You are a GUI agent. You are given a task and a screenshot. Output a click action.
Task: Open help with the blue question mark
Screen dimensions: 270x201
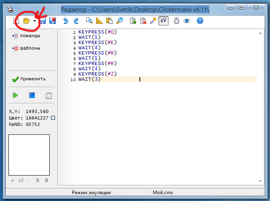point(200,21)
